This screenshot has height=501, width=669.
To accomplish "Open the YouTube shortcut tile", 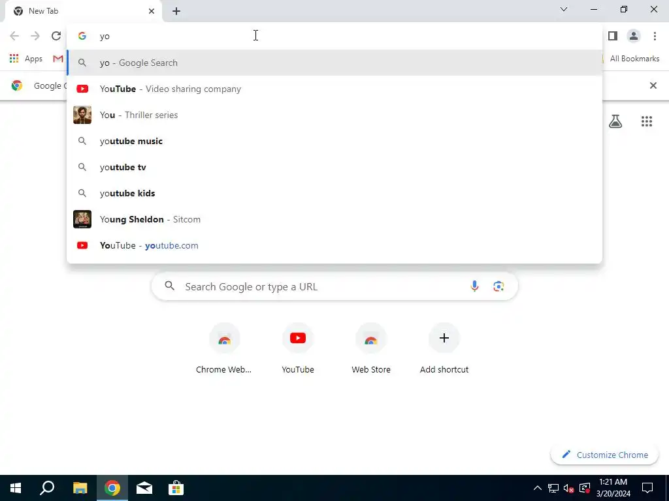I will point(298,350).
